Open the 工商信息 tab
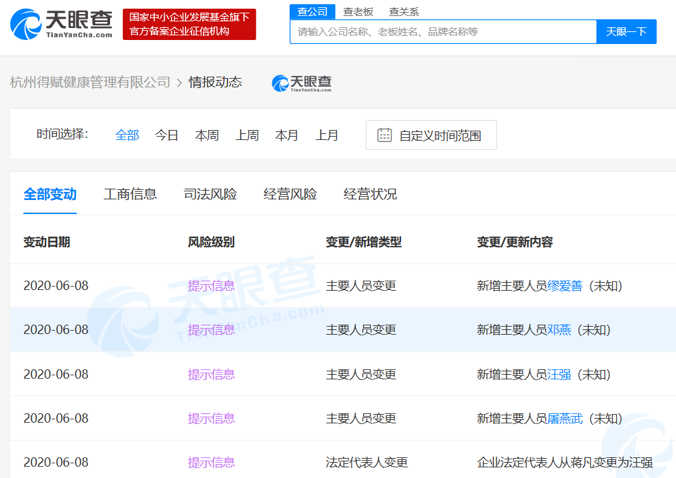 point(130,194)
